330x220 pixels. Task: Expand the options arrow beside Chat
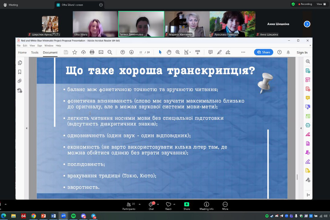[x=158, y=204]
